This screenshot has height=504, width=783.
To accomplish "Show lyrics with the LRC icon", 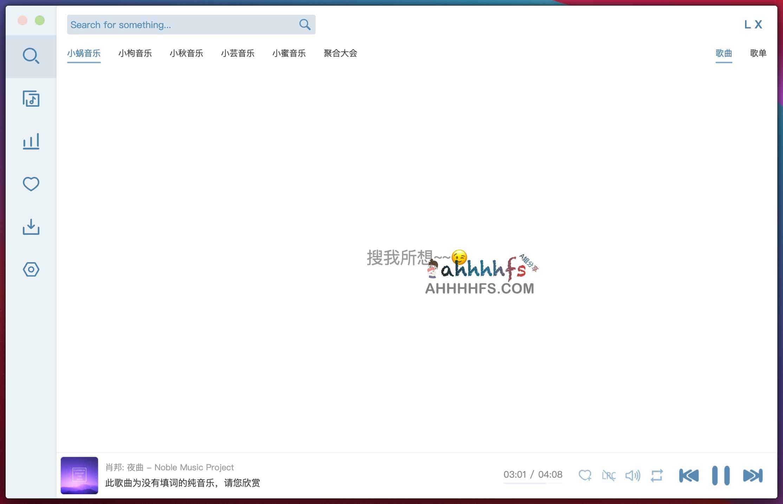I will pyautogui.click(x=608, y=476).
